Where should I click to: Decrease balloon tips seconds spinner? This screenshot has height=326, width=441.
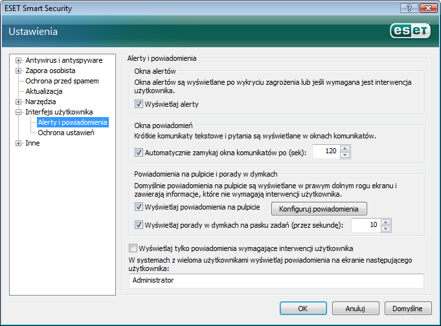(385, 229)
